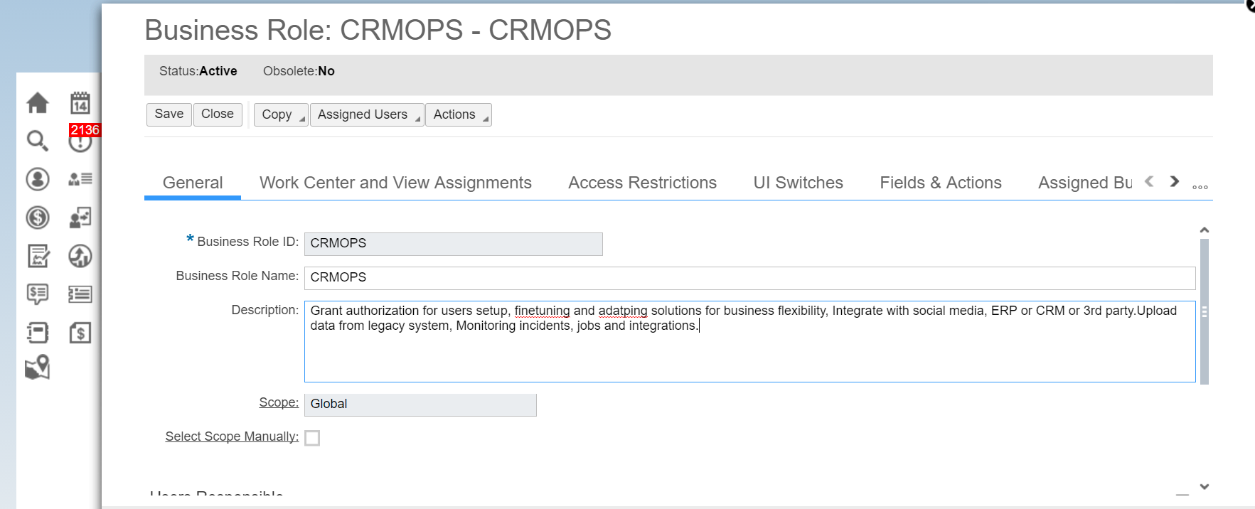Navigate tabs left with chevron arrow
The height and width of the screenshot is (509, 1255).
click(x=1149, y=182)
